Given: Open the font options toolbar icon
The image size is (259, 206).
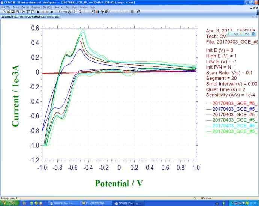Looking at the screenshot, I should 102,12.
